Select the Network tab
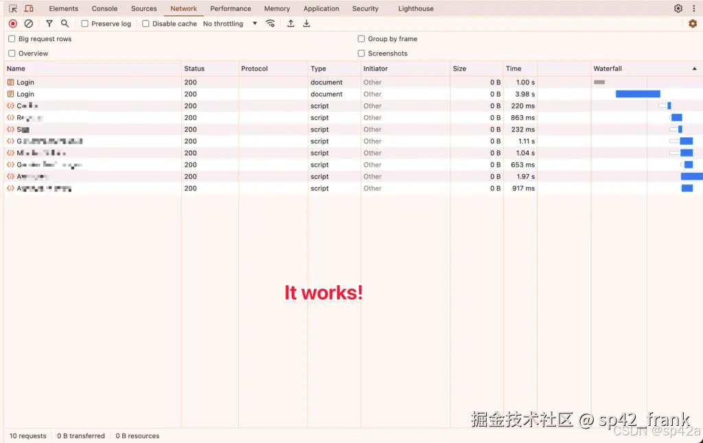 coord(183,8)
